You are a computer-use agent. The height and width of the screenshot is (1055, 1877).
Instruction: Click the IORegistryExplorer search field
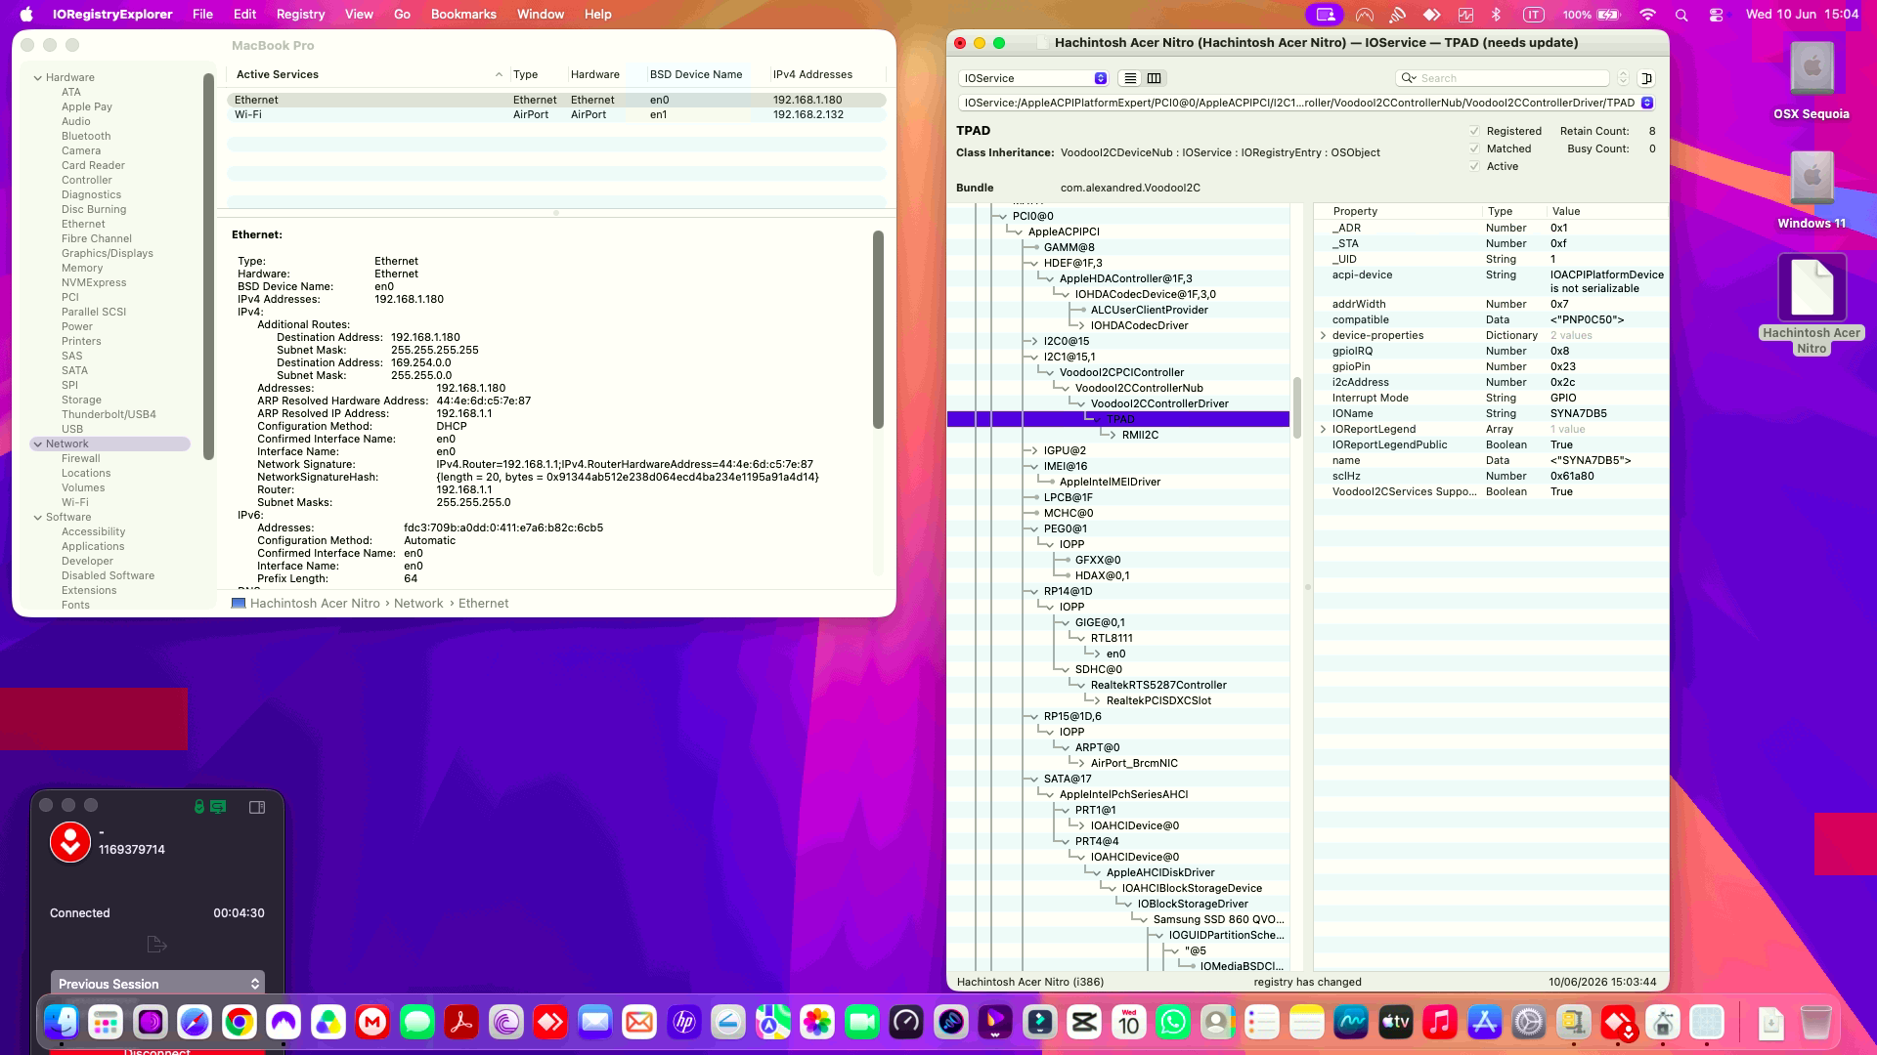point(1503,78)
